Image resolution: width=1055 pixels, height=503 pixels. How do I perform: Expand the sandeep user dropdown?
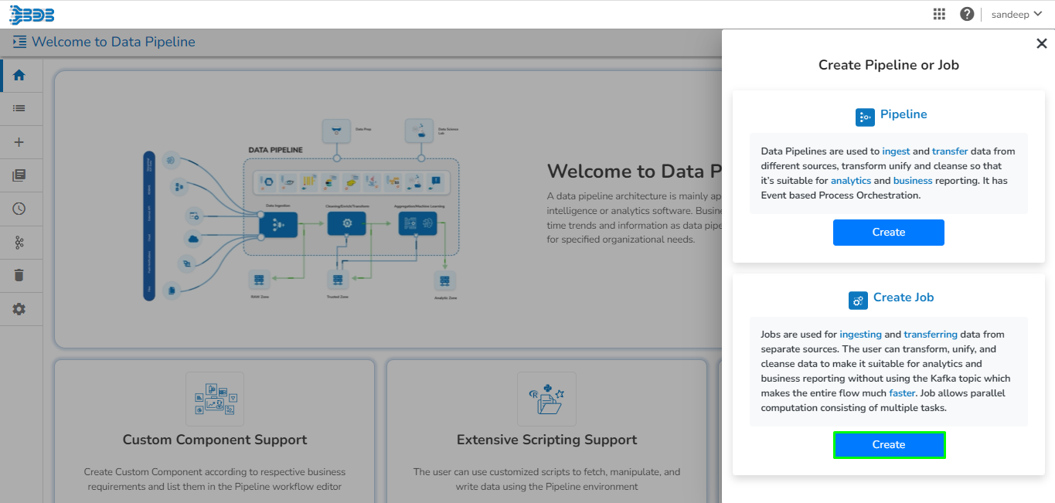tap(1016, 14)
